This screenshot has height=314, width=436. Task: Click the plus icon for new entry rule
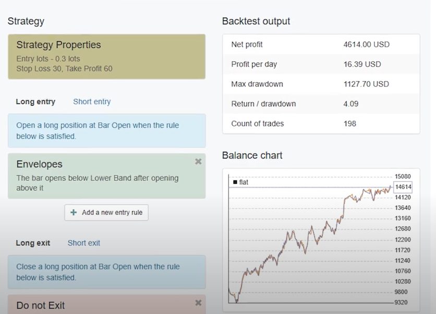click(74, 212)
